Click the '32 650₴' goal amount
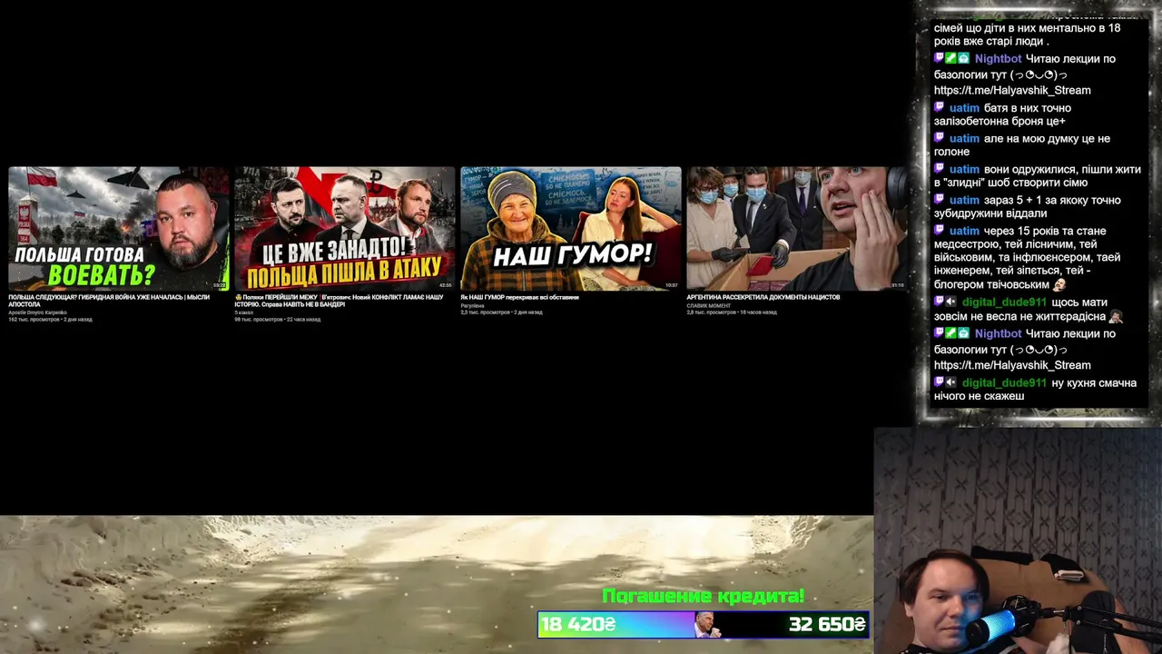 (827, 625)
